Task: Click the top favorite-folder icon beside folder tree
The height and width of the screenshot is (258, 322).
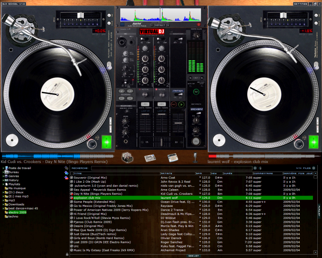Action: (x=66, y=168)
